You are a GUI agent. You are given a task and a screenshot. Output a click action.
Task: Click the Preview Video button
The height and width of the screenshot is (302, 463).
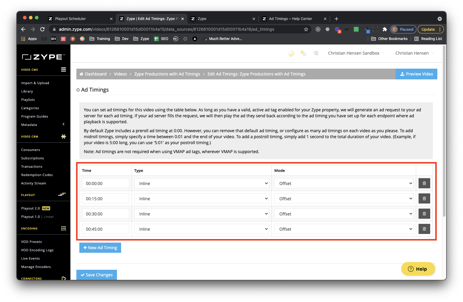[416, 74]
